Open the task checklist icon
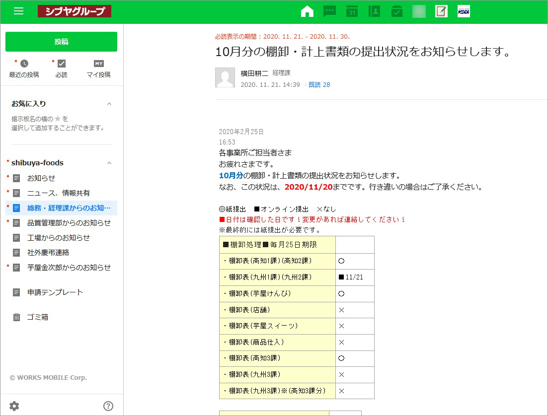 click(396, 11)
